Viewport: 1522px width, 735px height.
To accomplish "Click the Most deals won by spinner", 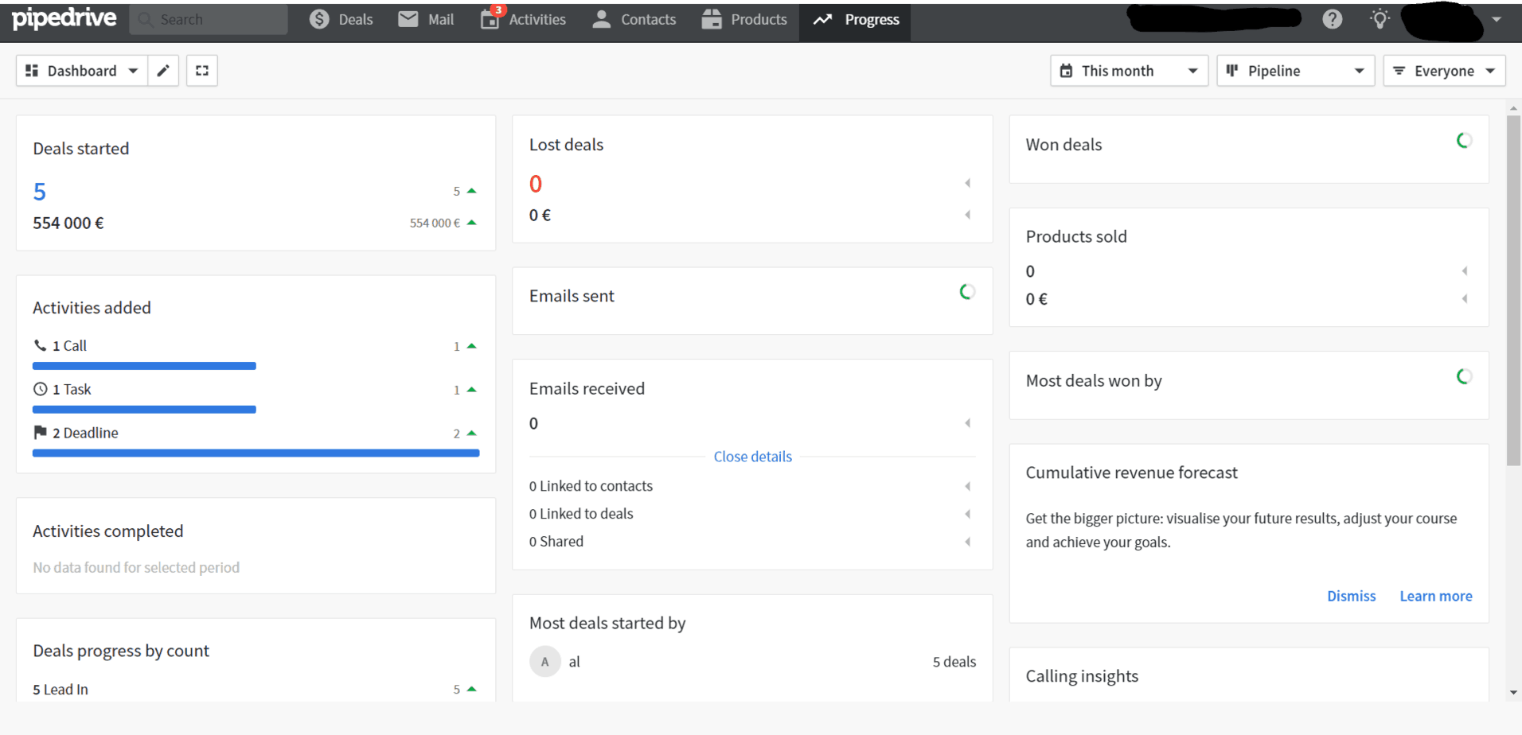I will click(1464, 376).
